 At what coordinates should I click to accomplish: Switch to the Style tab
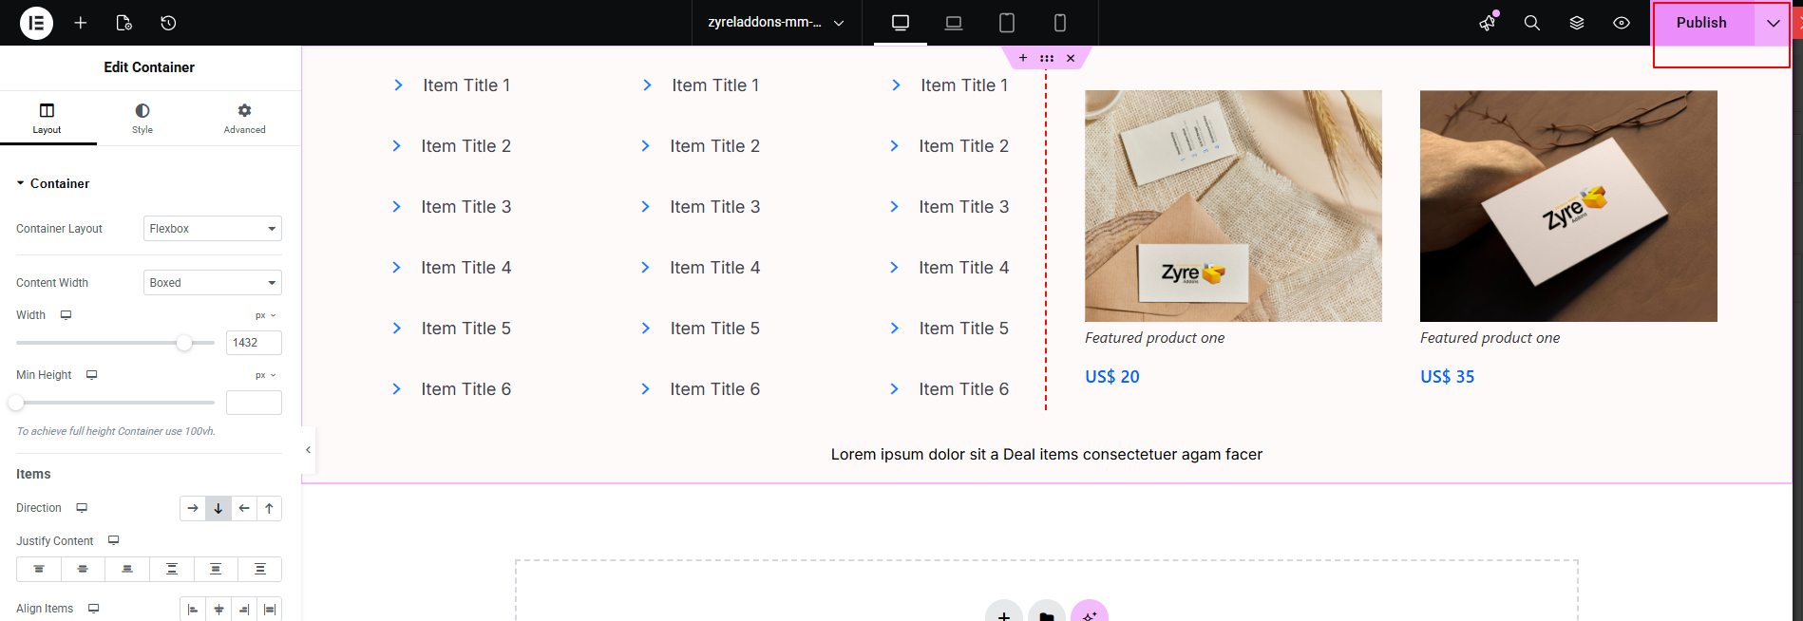click(142, 118)
